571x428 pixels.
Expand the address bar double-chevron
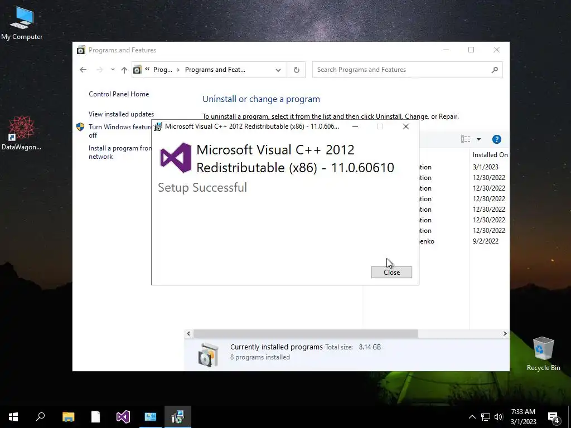point(147,69)
